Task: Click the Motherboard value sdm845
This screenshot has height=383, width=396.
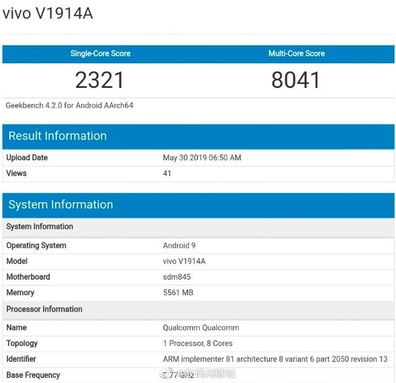Action: coord(177,277)
